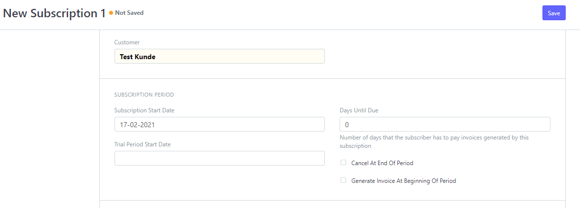Open the Subscription Start Date picker field
This screenshot has width=580, height=208.
point(219,125)
